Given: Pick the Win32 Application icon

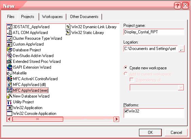Looking at the screenshot, I should [x=10, y=108].
